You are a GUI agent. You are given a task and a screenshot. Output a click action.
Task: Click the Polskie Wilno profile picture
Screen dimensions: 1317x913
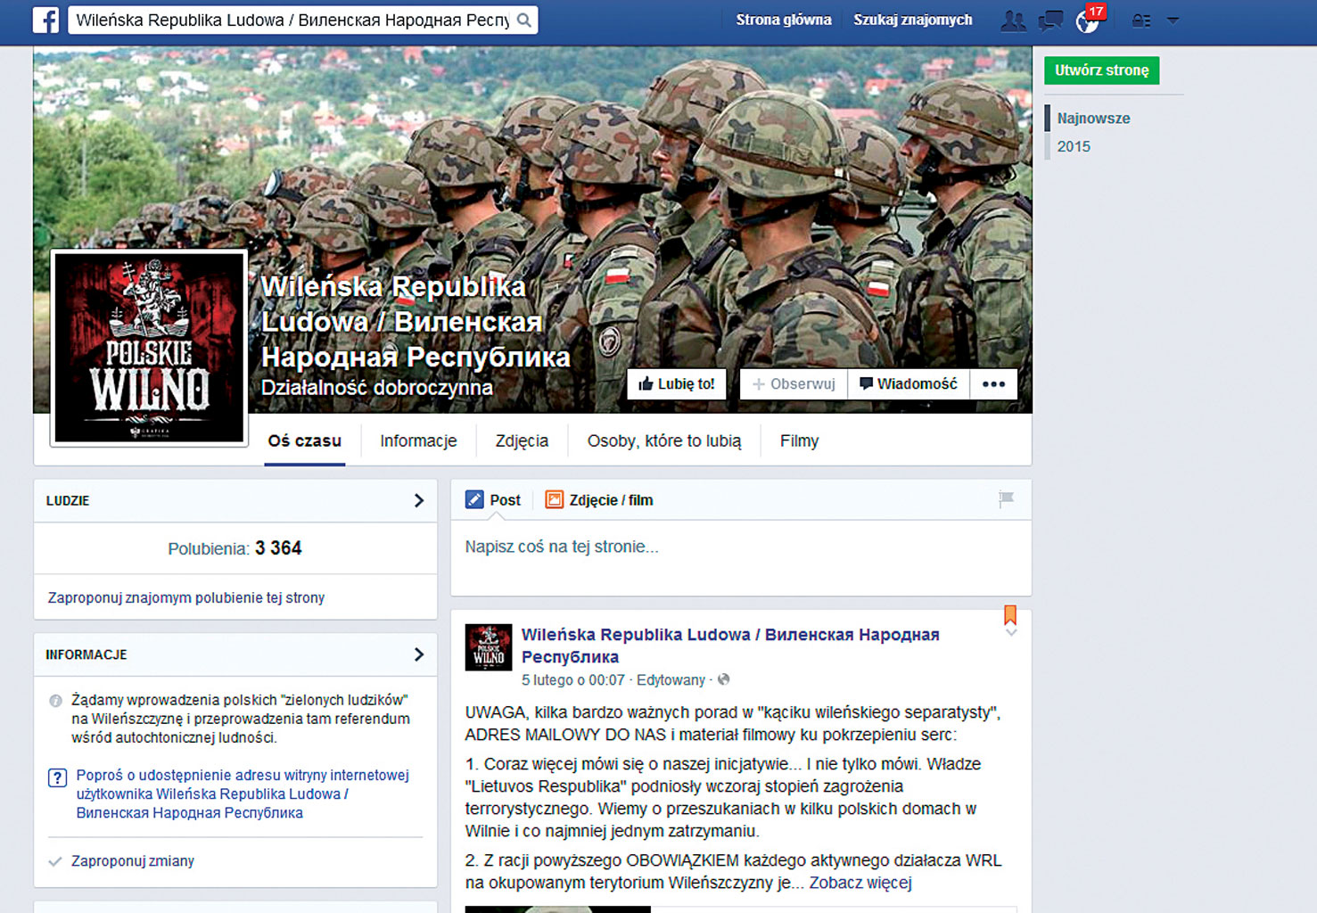(149, 348)
